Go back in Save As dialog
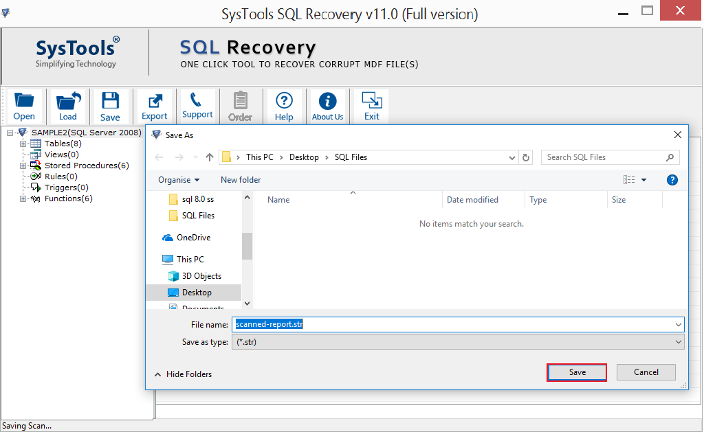Screen dimensions: 704x432 point(159,157)
